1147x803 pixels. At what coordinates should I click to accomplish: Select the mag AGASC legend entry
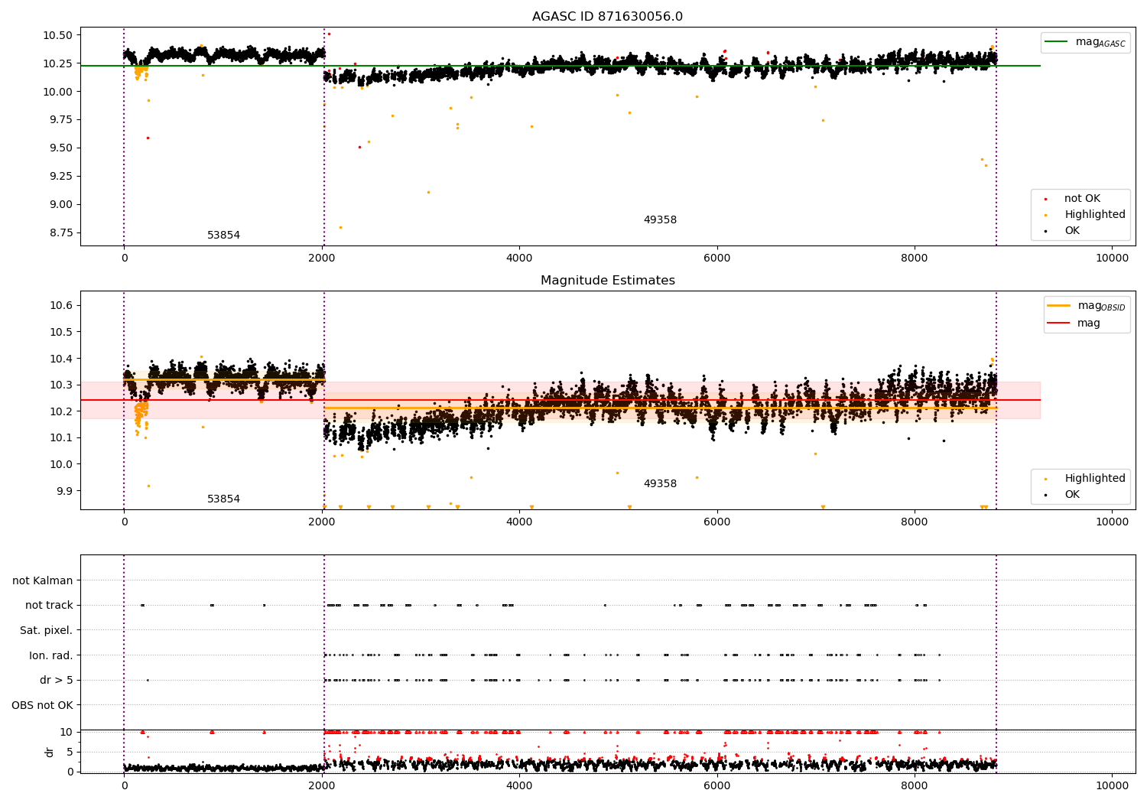point(1086,42)
